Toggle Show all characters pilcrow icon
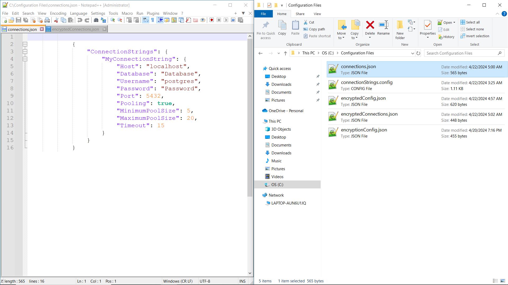Image resolution: width=508 pixels, height=285 pixels. point(153,20)
